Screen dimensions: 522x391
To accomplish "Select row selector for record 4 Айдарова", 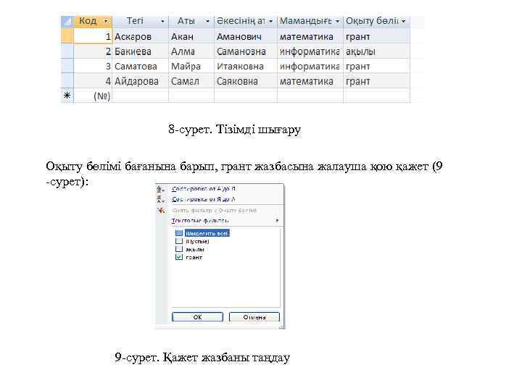I will pos(67,81).
